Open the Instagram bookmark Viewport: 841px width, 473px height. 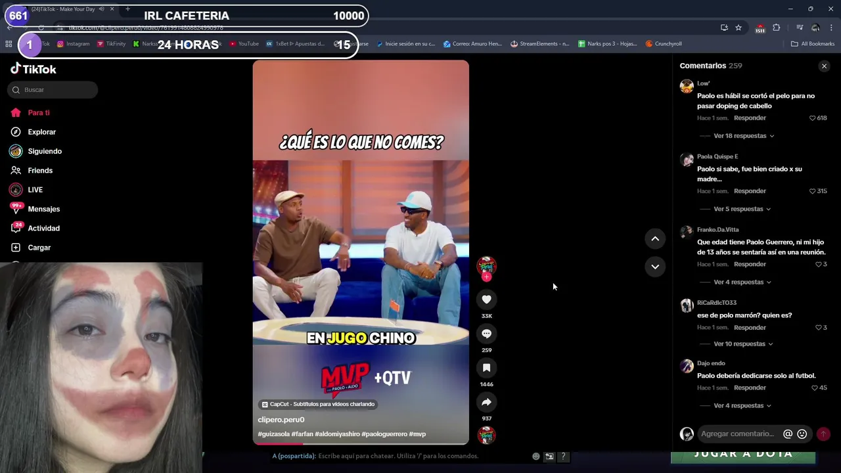tap(73, 44)
